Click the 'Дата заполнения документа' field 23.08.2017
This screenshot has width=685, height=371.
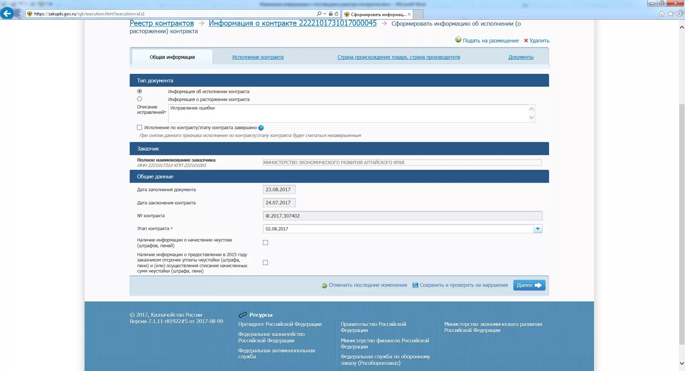[279, 189]
